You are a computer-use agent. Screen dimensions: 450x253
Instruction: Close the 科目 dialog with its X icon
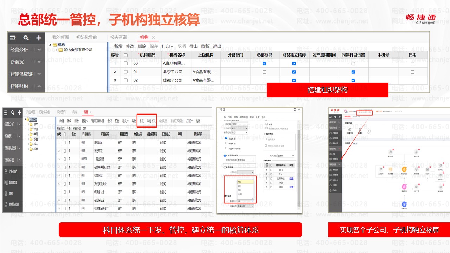tap(299, 110)
